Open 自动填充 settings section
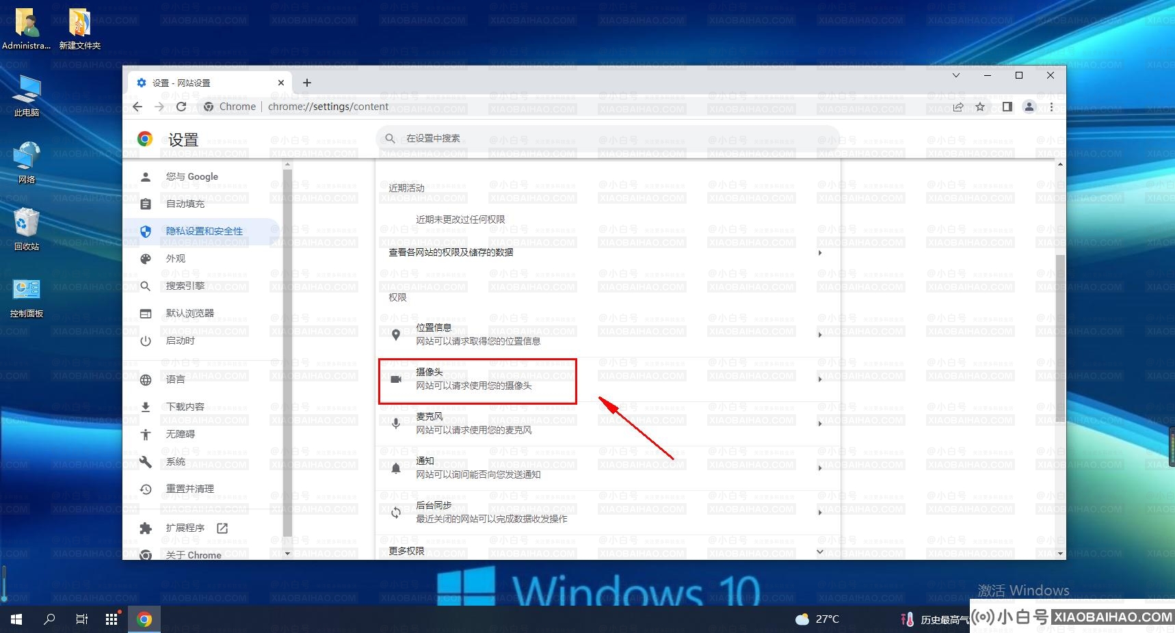Viewport: 1175px width, 633px height. pos(202,204)
